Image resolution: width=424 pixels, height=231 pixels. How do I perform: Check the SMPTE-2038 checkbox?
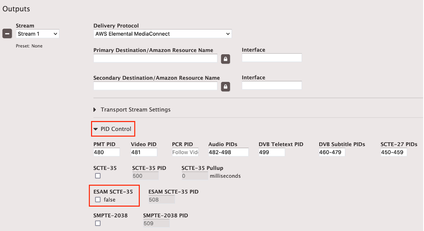click(98, 223)
